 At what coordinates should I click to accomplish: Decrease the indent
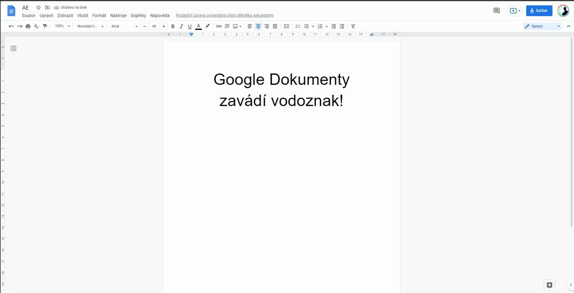[334, 26]
